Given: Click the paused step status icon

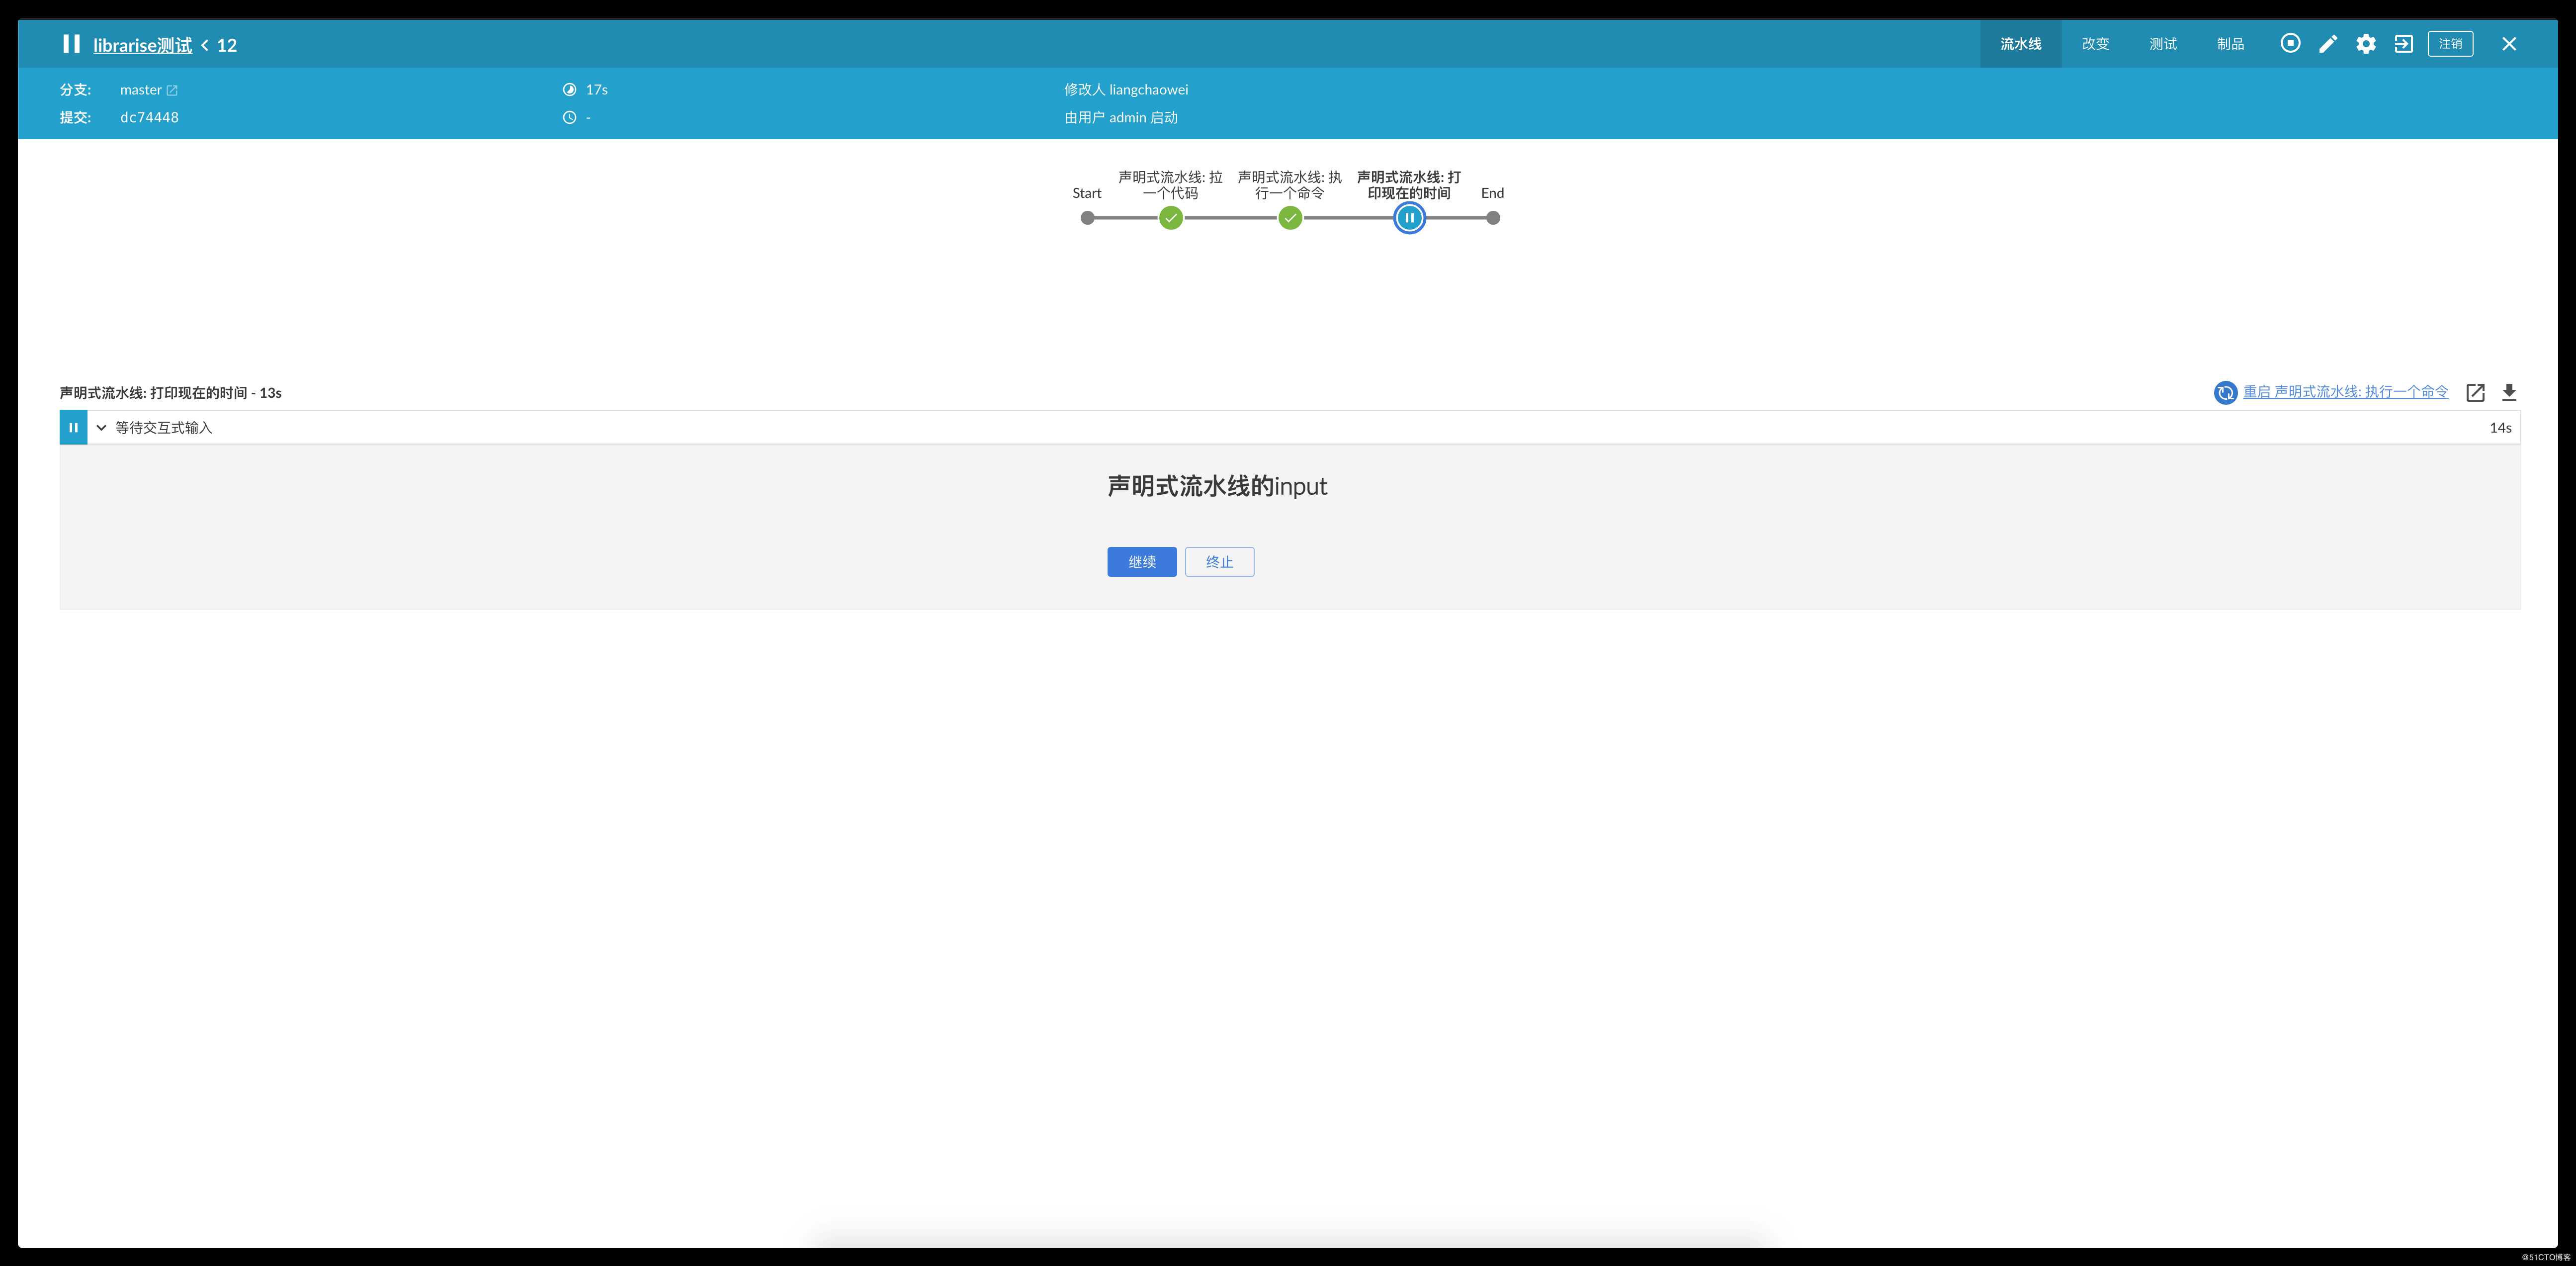Looking at the screenshot, I should click(73, 428).
